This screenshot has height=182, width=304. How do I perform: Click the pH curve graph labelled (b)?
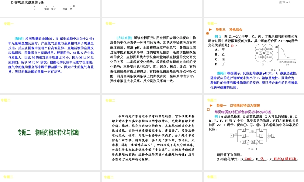[x=285, y=54]
